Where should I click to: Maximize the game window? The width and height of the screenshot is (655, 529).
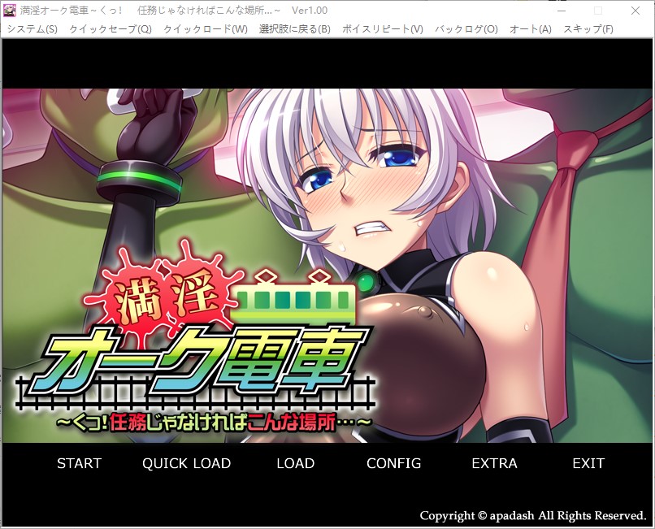click(598, 10)
